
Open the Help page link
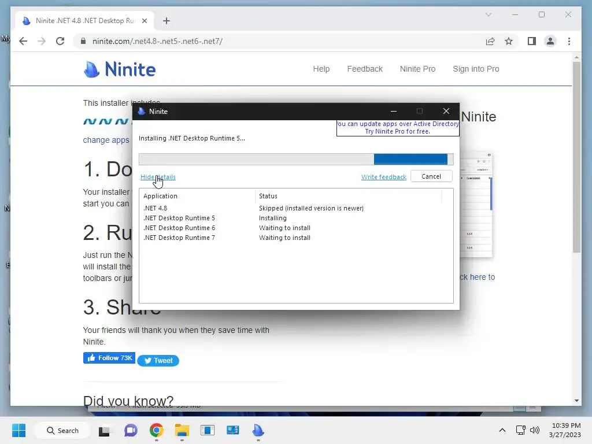(321, 69)
